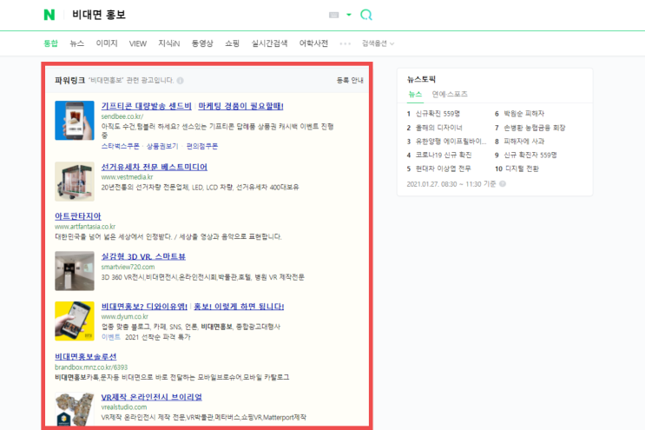Open news topic 코로나19 신규 확진
The width and height of the screenshot is (645, 430).
click(x=444, y=155)
